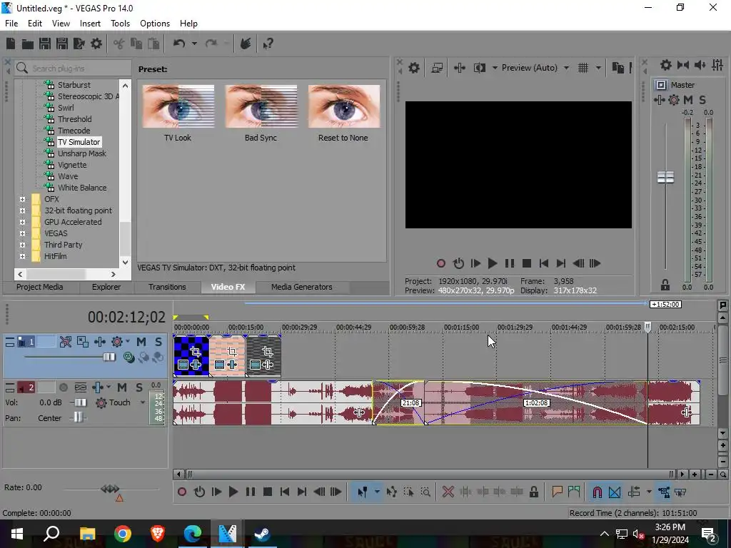This screenshot has height=548, width=731.
Task: Click the New Project icon in toolbar
Action: 11,44
